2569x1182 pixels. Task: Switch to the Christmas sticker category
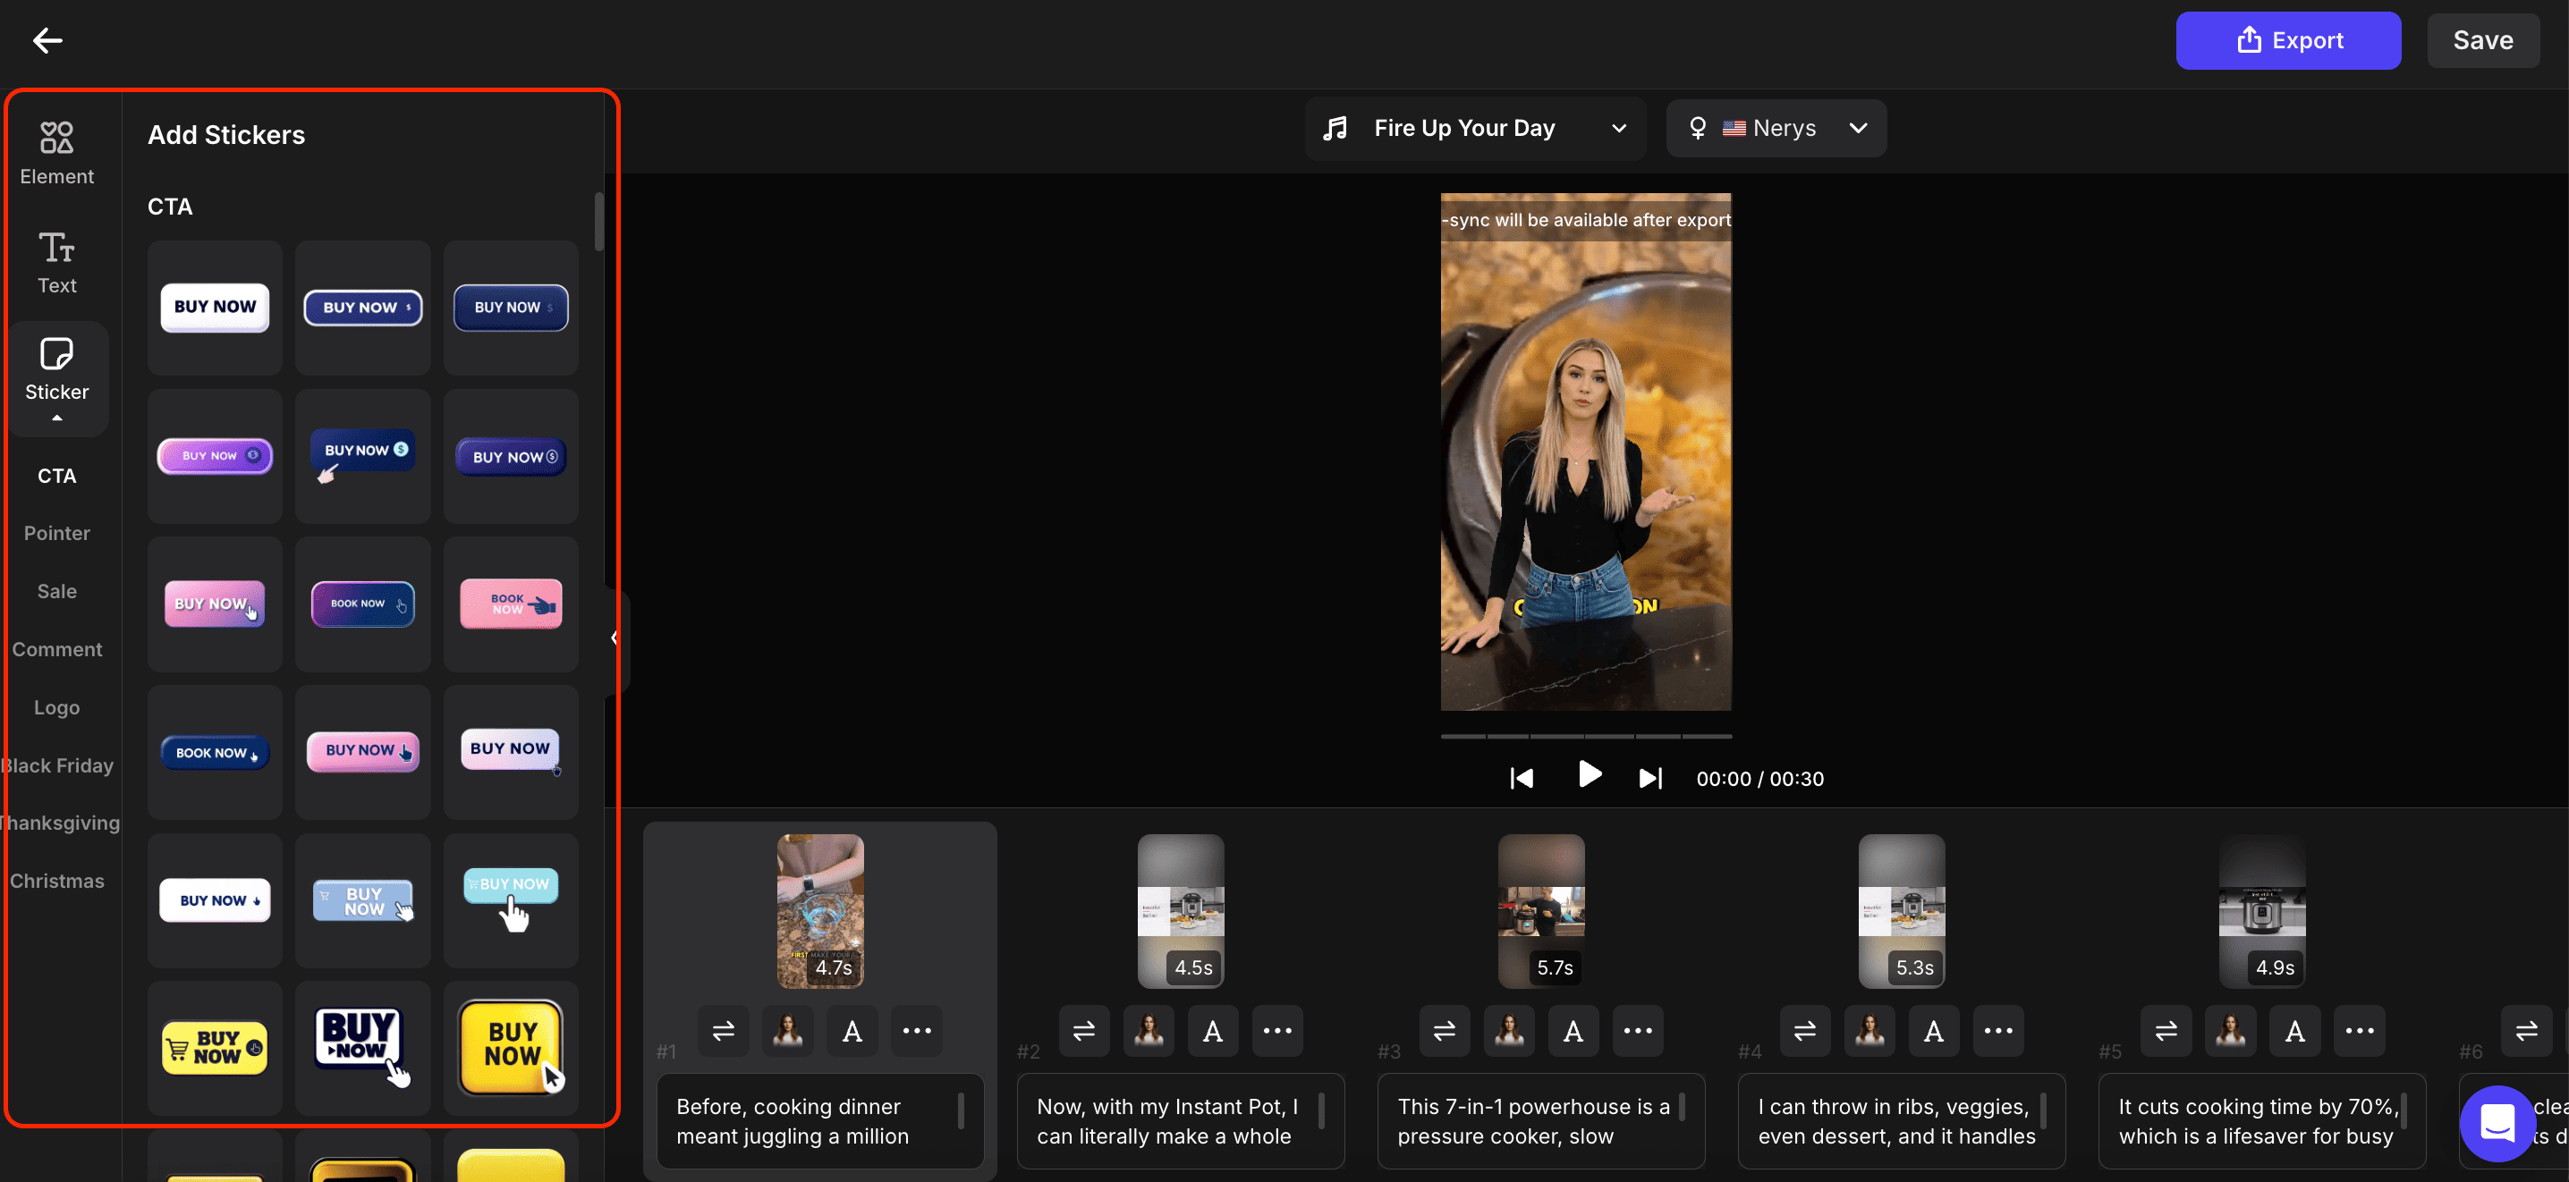(57, 880)
